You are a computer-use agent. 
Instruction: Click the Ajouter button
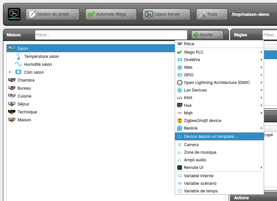point(207,35)
